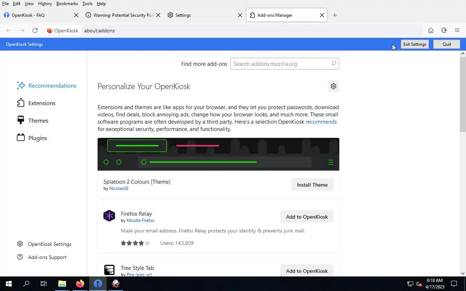Click the OpenKiosk Settings gear icon in sidebar
Screen dimensions: 466x291
pyautogui.click(x=20, y=244)
